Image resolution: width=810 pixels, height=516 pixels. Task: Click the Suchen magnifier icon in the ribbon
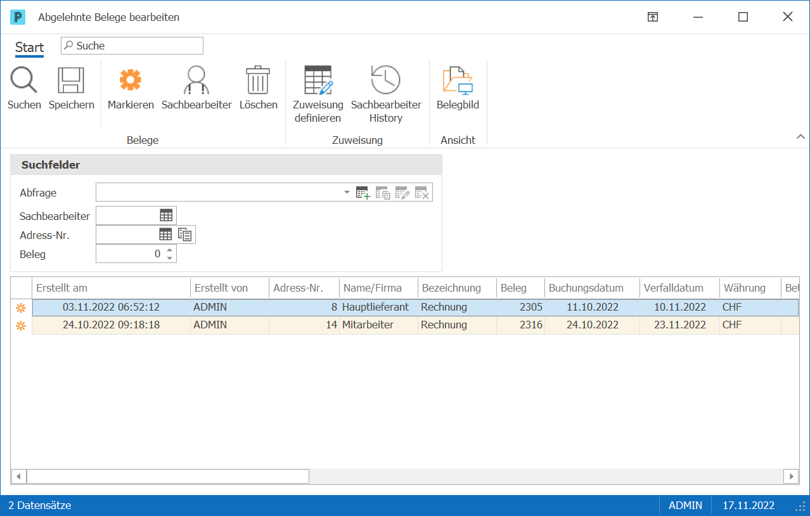coord(24,81)
